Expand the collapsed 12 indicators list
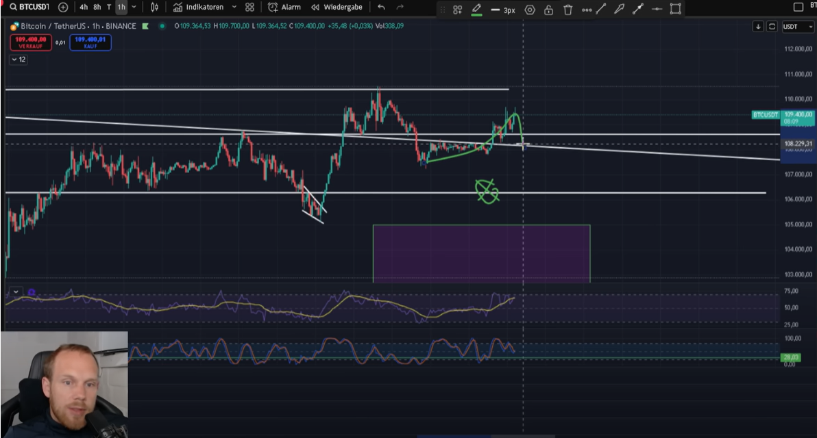 tap(19, 60)
